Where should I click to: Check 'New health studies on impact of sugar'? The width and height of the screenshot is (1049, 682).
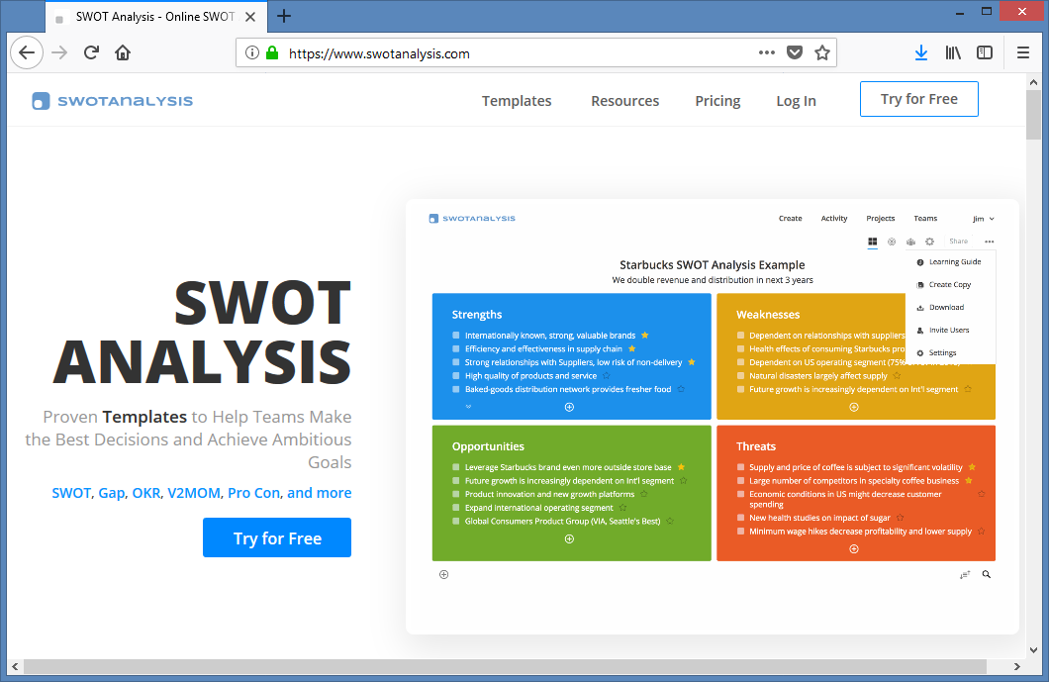point(740,518)
